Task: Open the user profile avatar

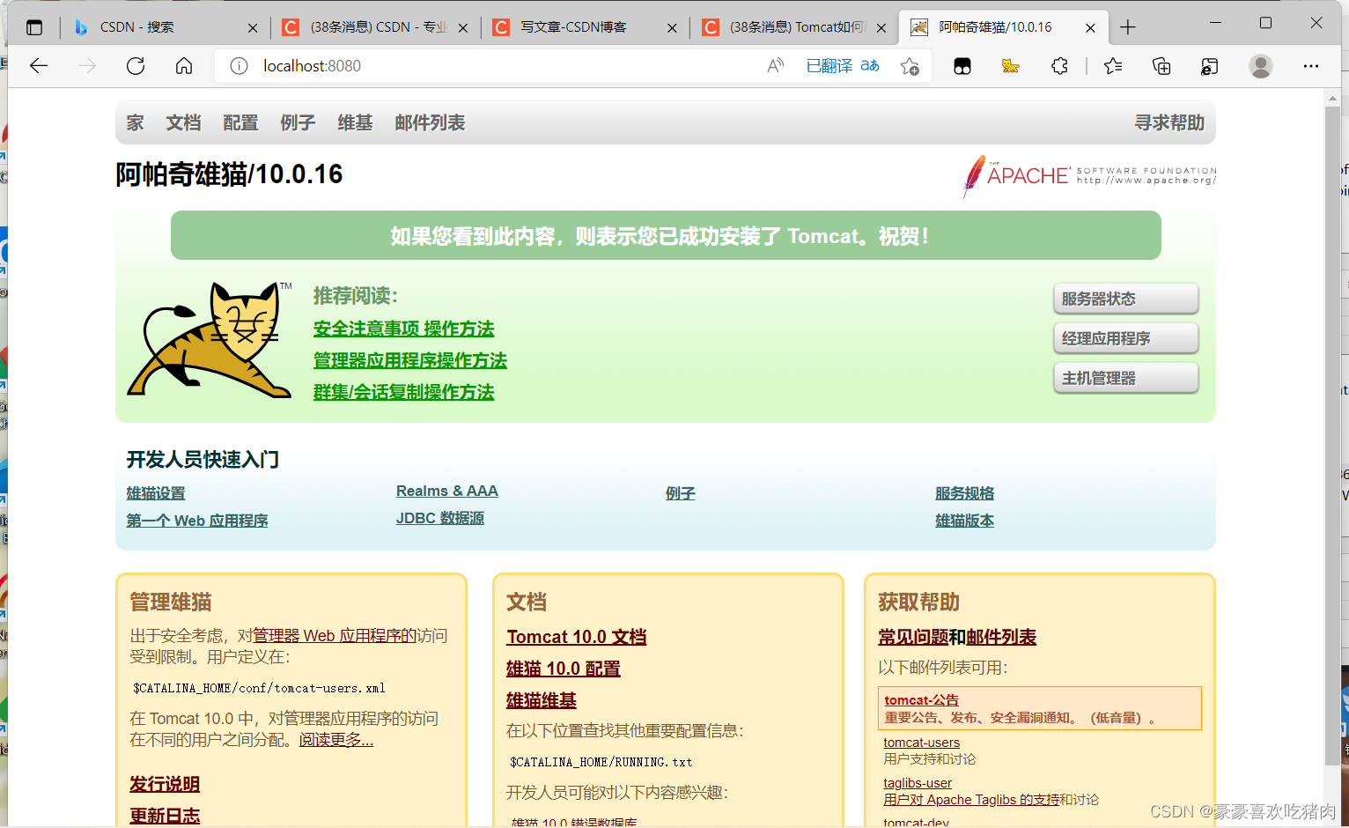Action: pyautogui.click(x=1261, y=66)
